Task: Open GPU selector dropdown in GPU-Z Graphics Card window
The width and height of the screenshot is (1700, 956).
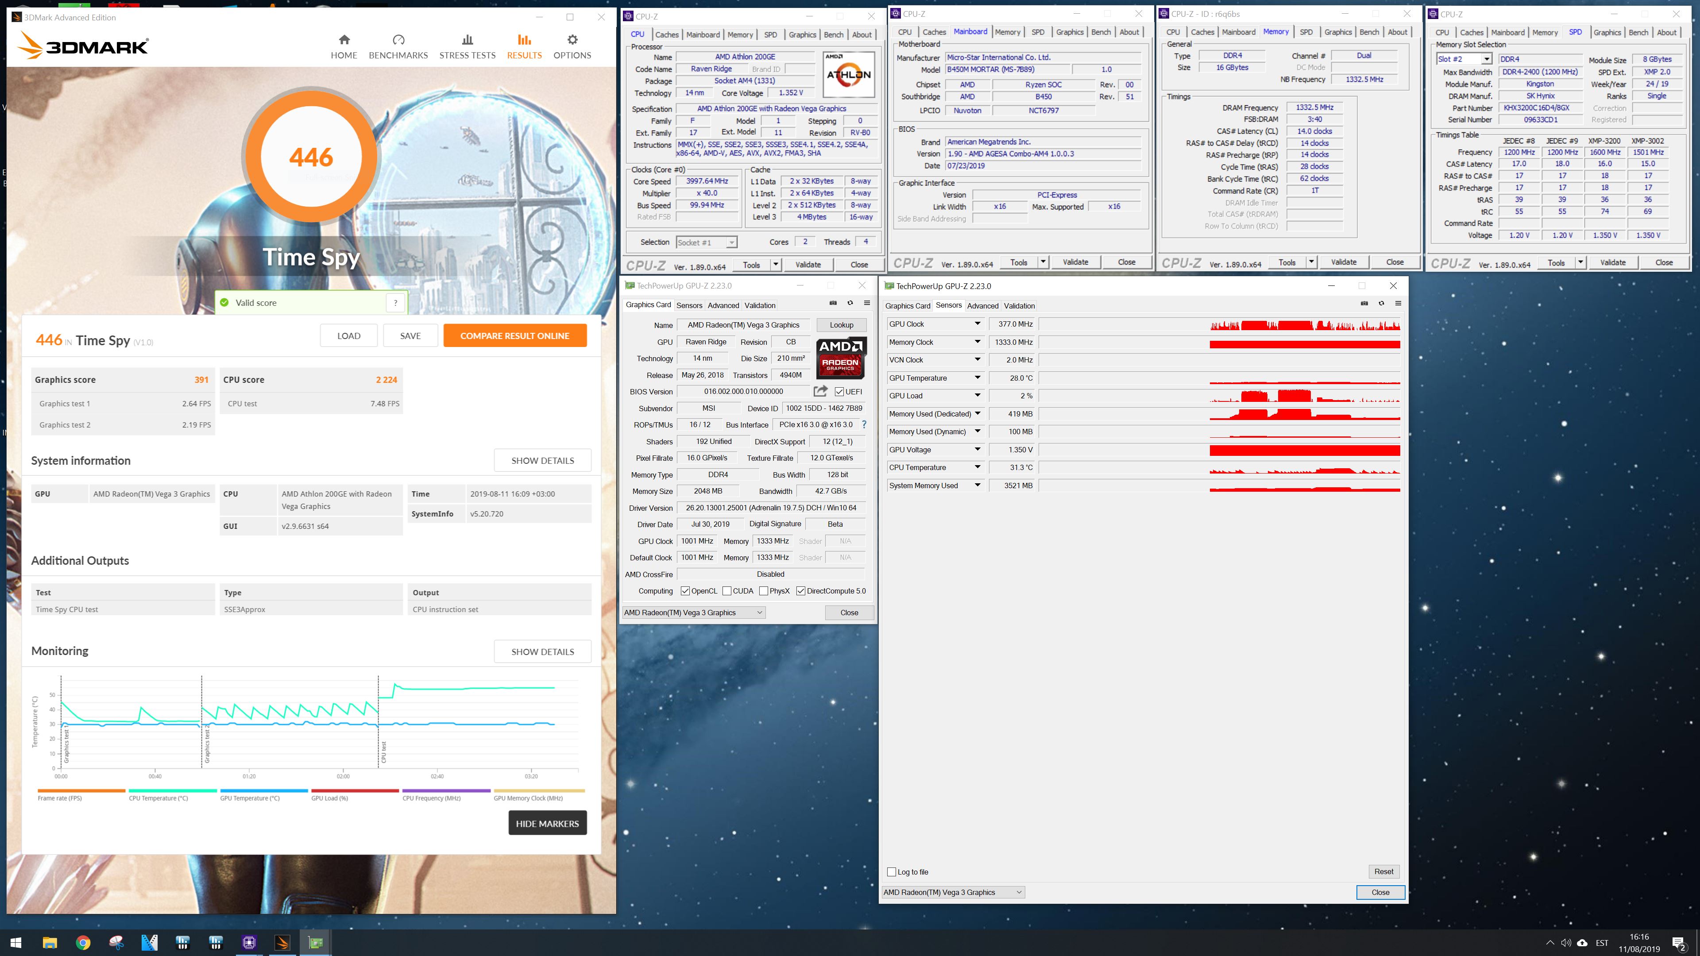Action: pos(693,612)
